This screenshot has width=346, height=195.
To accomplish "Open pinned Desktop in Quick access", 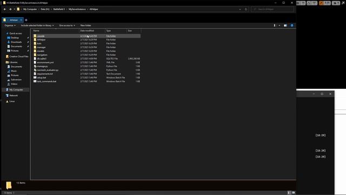I will click(15, 38).
